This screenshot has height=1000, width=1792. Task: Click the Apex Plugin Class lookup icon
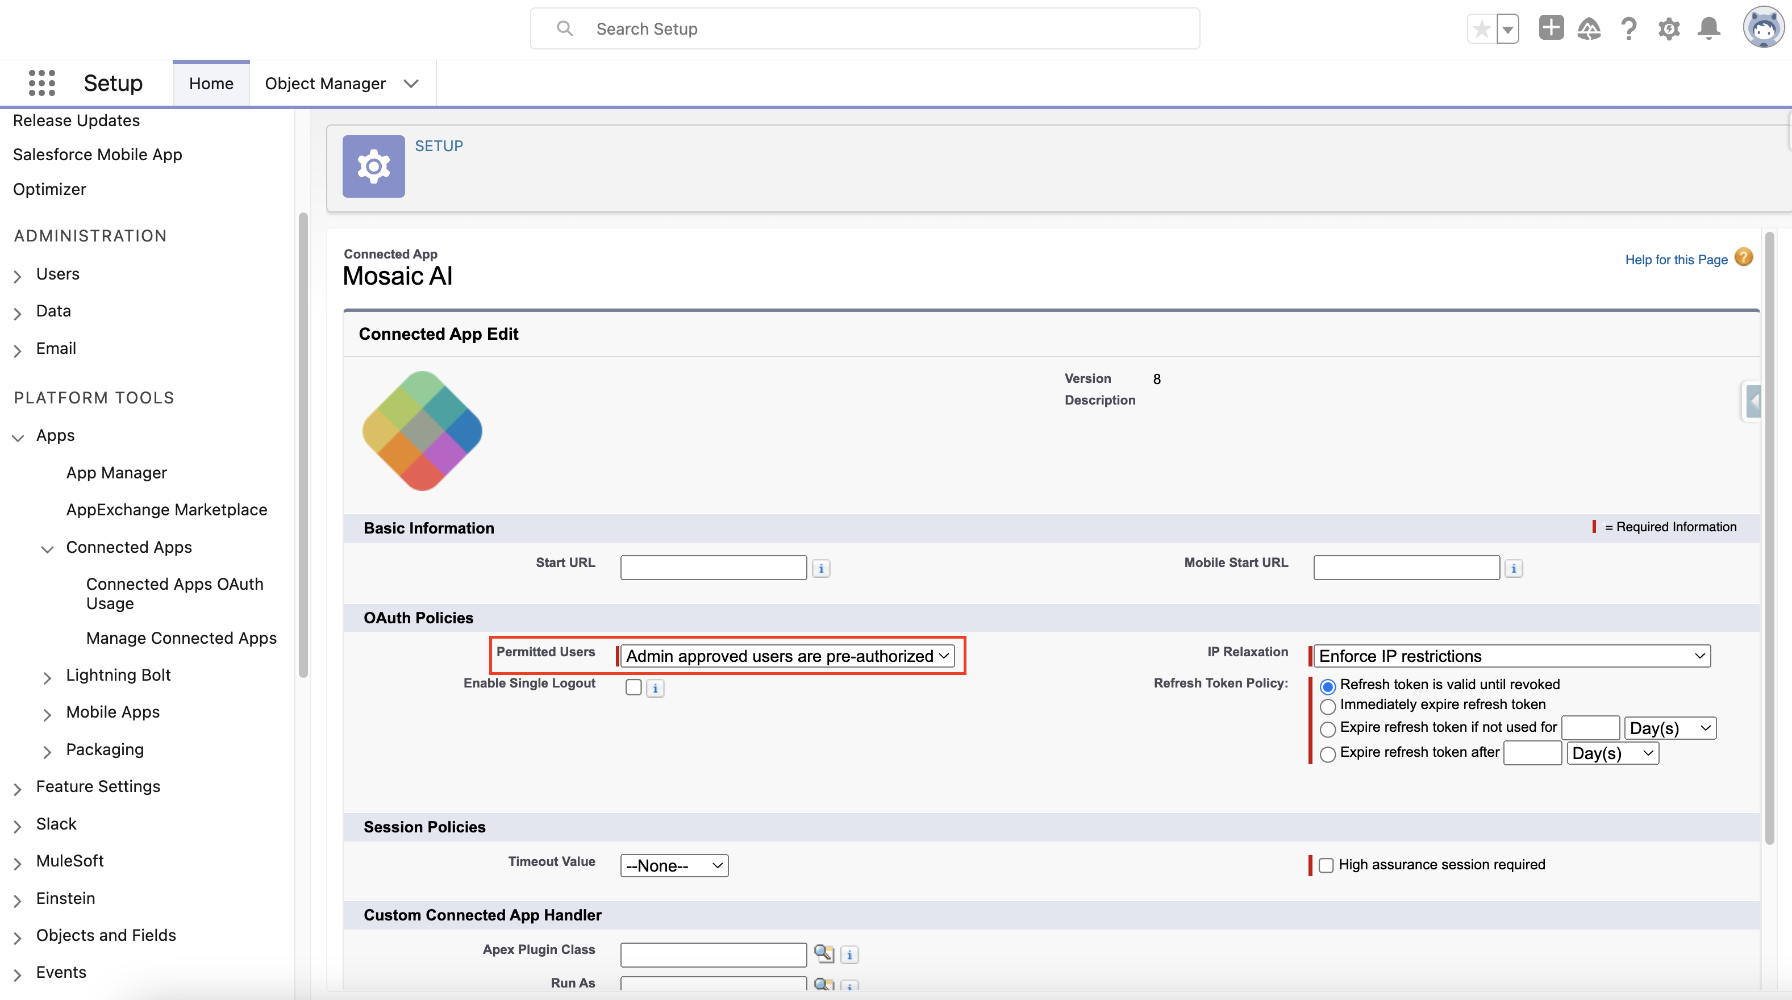(x=824, y=953)
